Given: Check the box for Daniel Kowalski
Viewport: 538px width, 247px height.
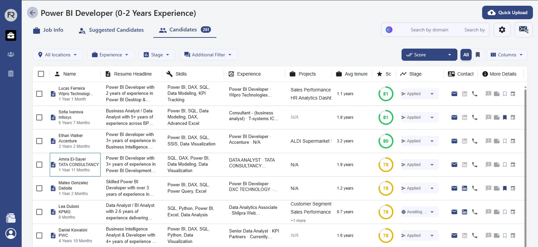Looking at the screenshot, I should tap(39, 236).
